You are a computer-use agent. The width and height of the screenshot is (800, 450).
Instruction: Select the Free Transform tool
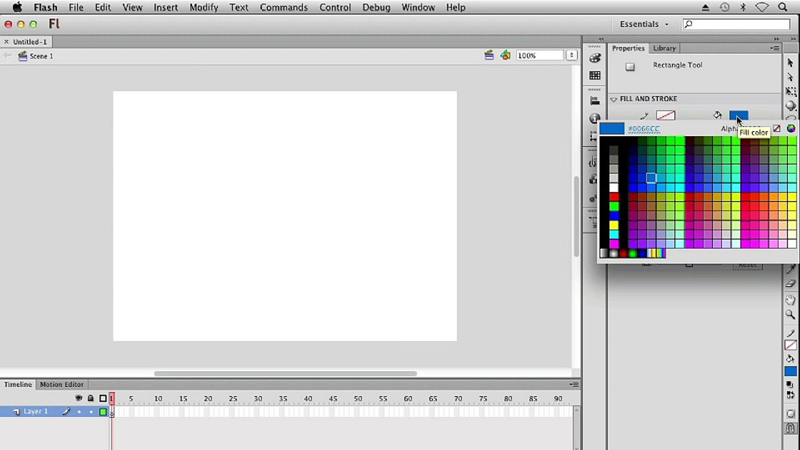791,91
